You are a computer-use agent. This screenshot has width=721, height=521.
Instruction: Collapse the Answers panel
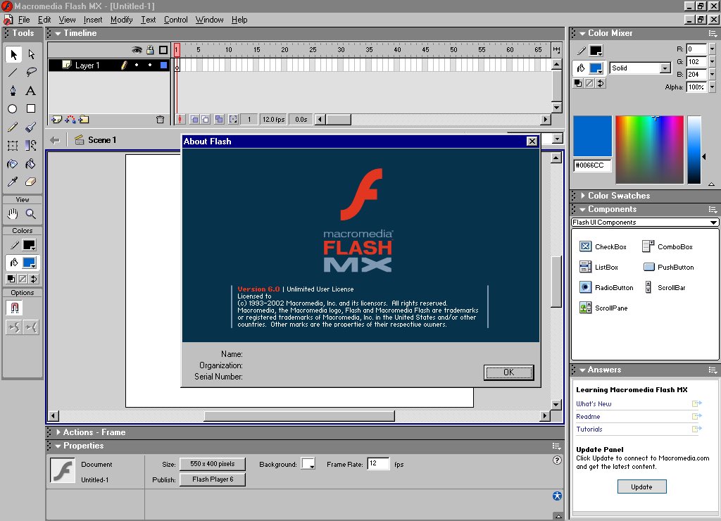point(582,370)
